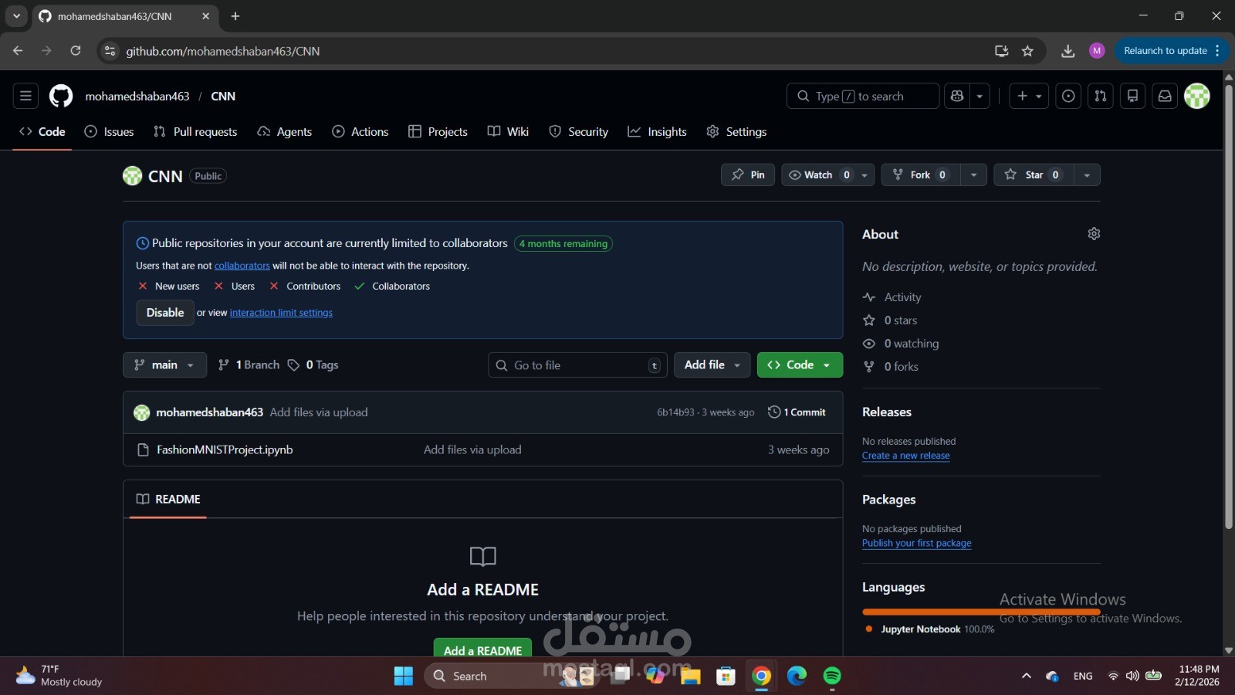This screenshot has width=1235, height=695.
Task: Star the CNN repository
Action: tap(1033, 175)
